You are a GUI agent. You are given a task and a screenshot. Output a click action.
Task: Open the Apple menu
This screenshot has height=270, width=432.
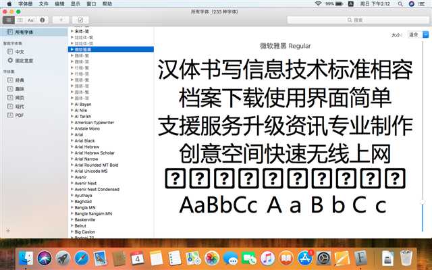[9, 4]
